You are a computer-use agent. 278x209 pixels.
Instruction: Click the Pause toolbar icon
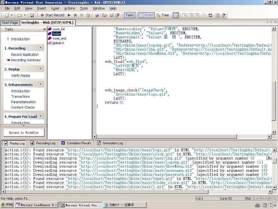pos(81,15)
